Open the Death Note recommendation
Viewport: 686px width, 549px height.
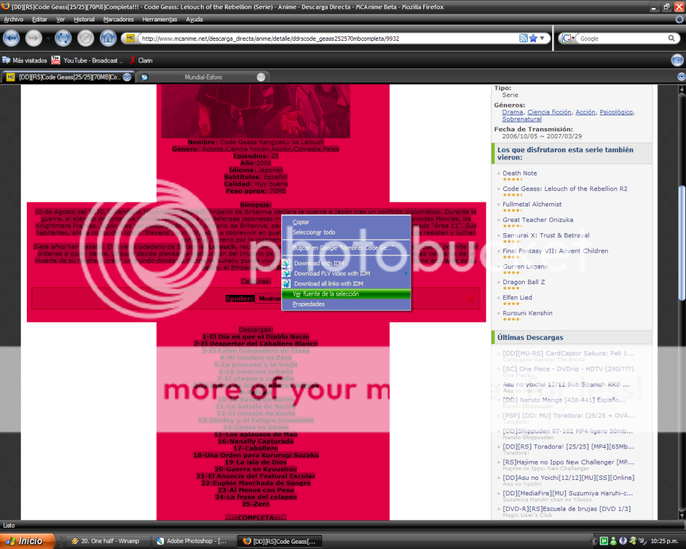520,174
